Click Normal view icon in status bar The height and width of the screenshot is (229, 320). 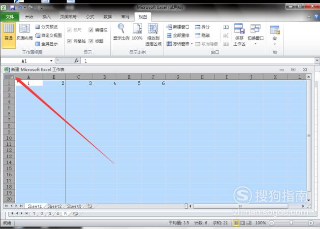(x=236, y=223)
